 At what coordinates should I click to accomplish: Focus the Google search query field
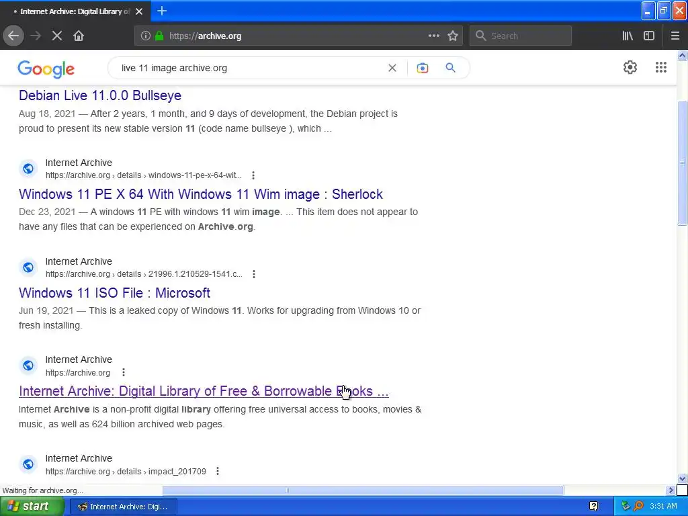click(250, 68)
